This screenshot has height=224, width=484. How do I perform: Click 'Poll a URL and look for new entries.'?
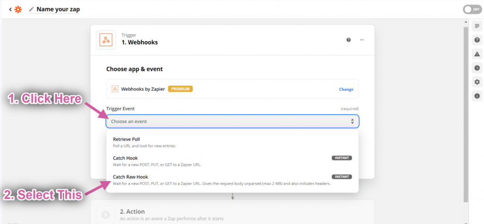(x=145, y=146)
